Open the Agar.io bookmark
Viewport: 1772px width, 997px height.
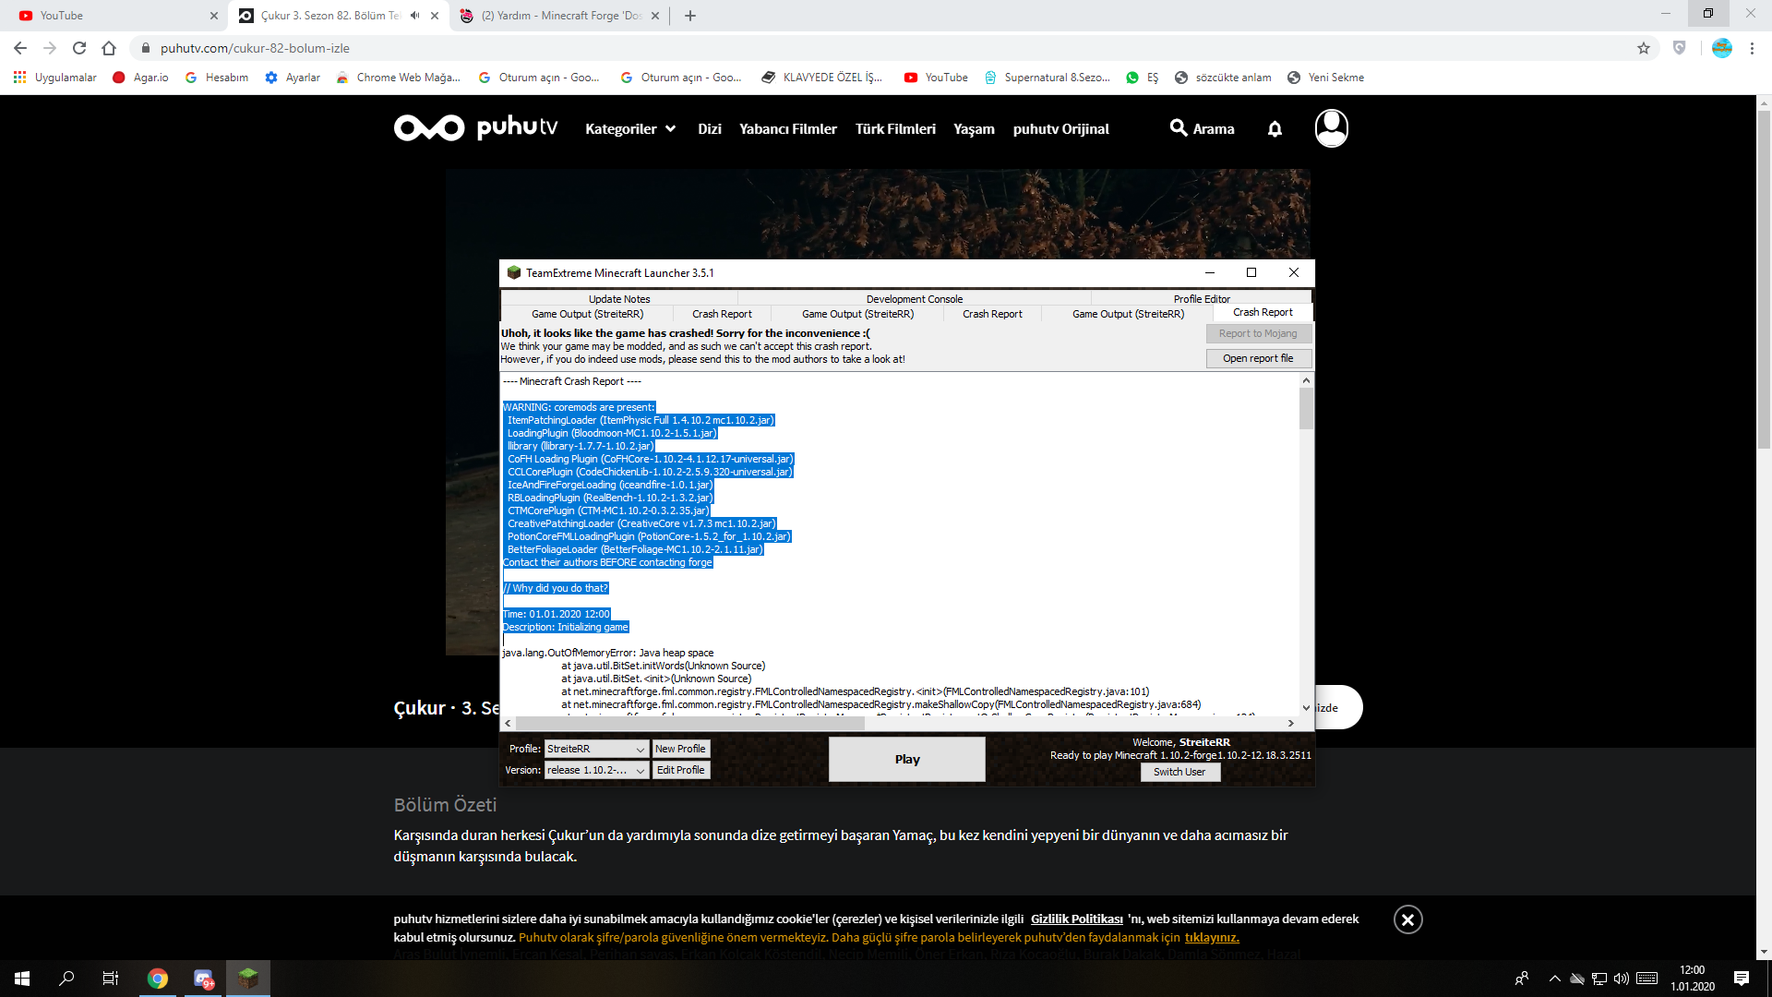(x=140, y=78)
